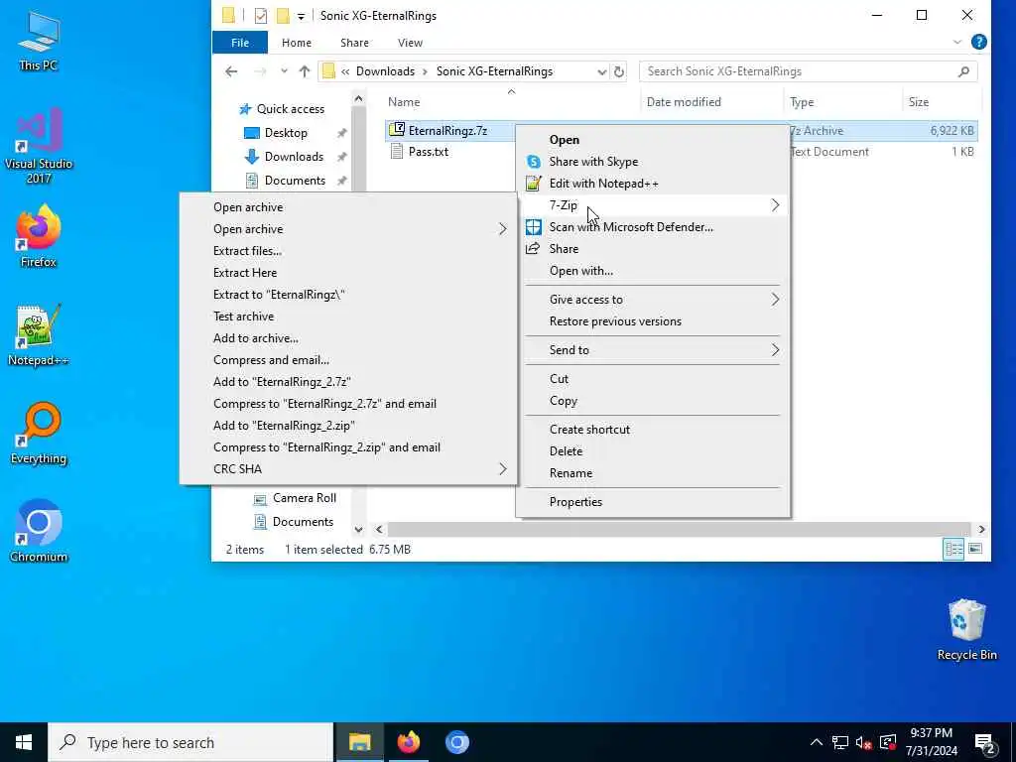Expand the Send to submenu
The height and width of the screenshot is (762, 1016).
pyautogui.click(x=775, y=350)
